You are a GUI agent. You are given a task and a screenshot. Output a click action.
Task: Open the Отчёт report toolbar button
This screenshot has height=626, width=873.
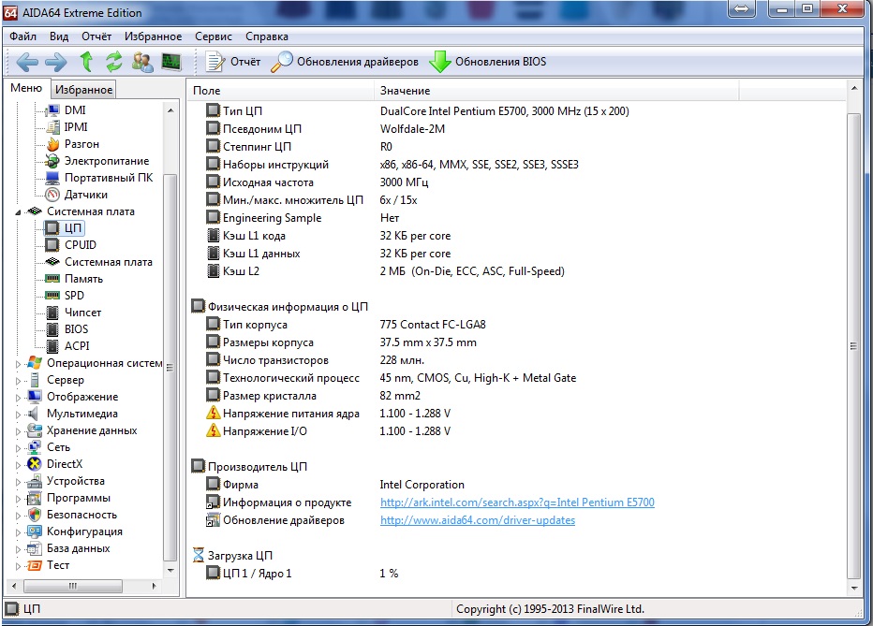232,62
